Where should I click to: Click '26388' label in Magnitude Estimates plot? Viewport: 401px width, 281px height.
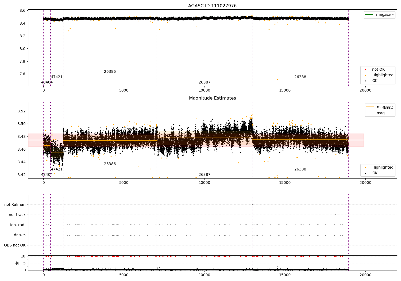coord(300,169)
